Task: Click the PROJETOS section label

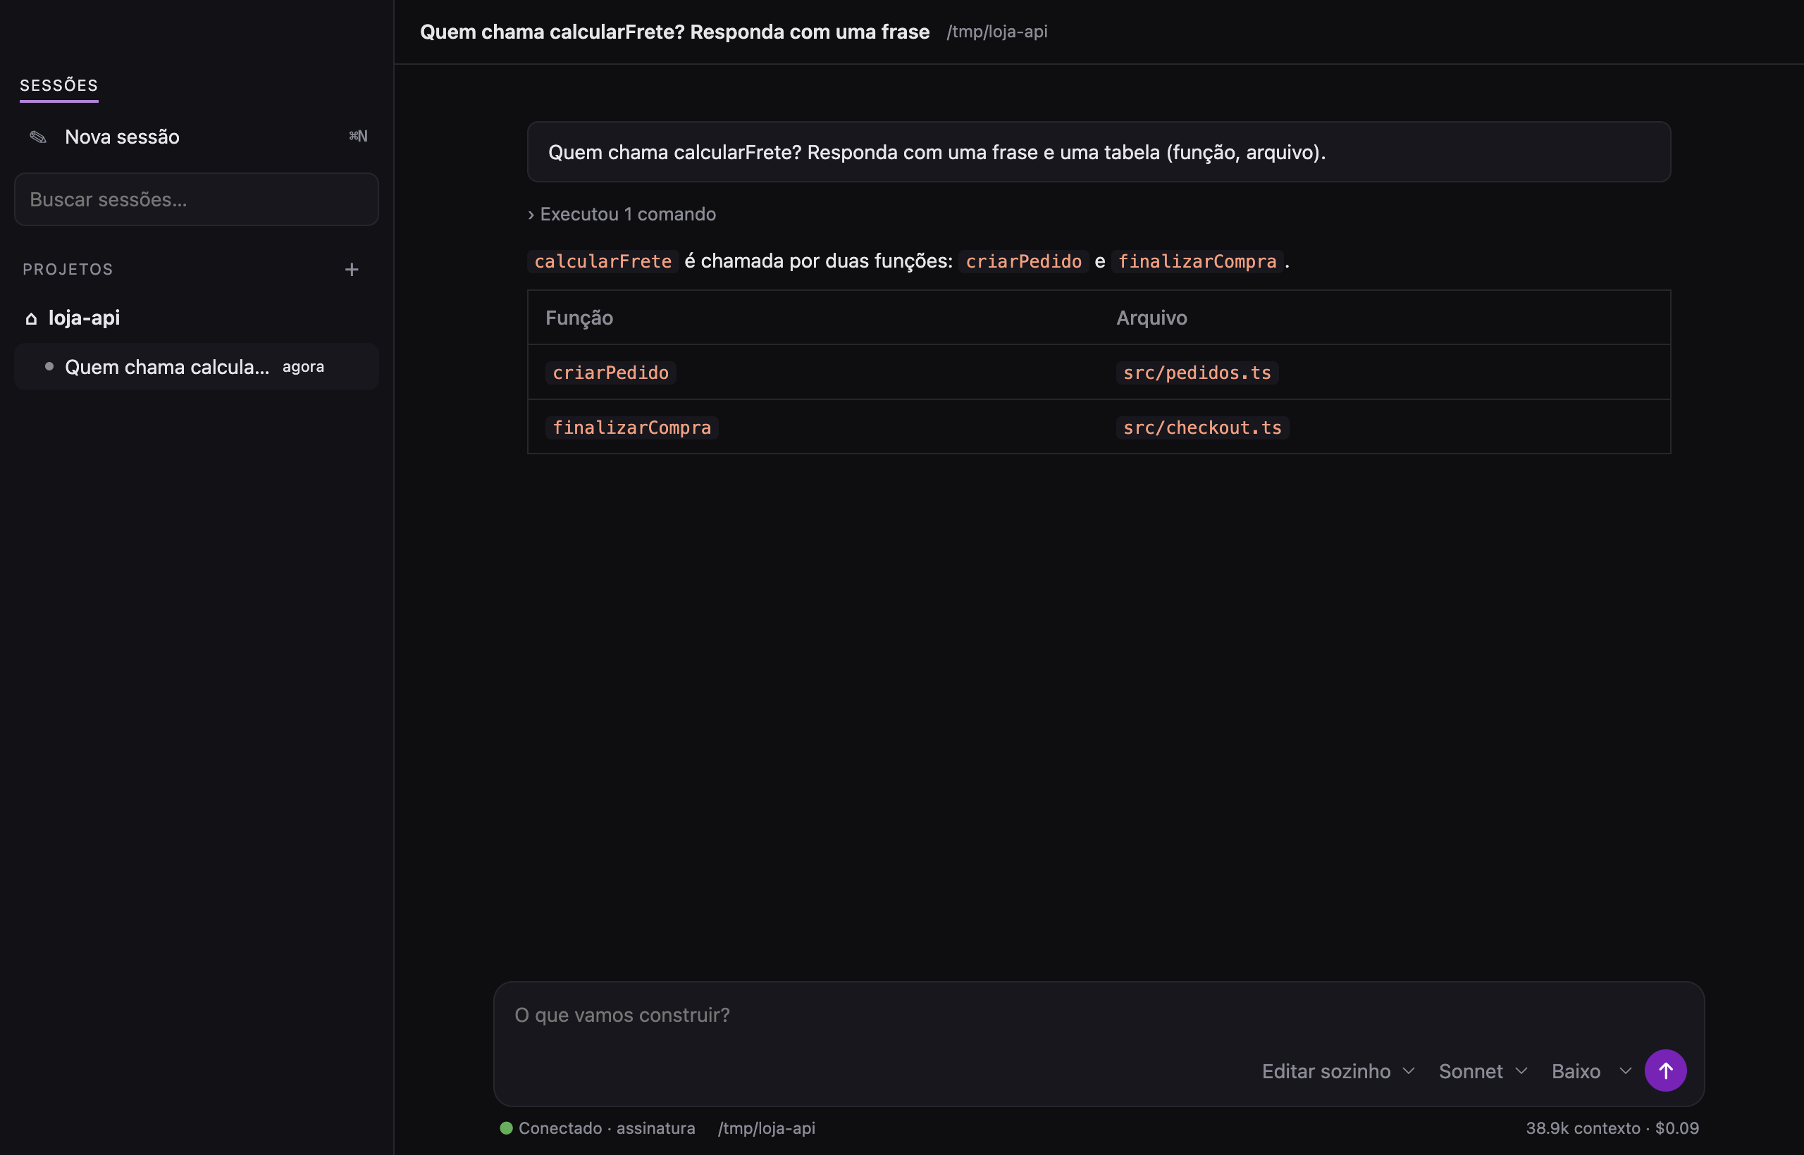Action: 68,269
